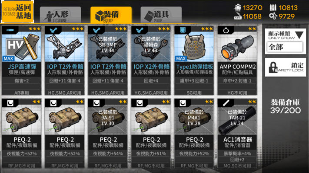
Task: Select the unequipped IOP T2外骨骼 exoskeleton card
Action: 65,61
